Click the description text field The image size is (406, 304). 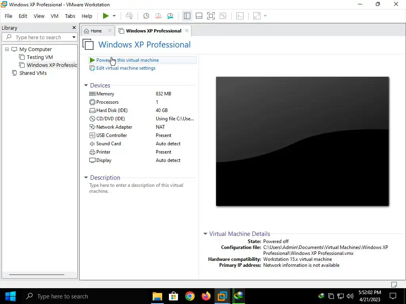coord(142,188)
